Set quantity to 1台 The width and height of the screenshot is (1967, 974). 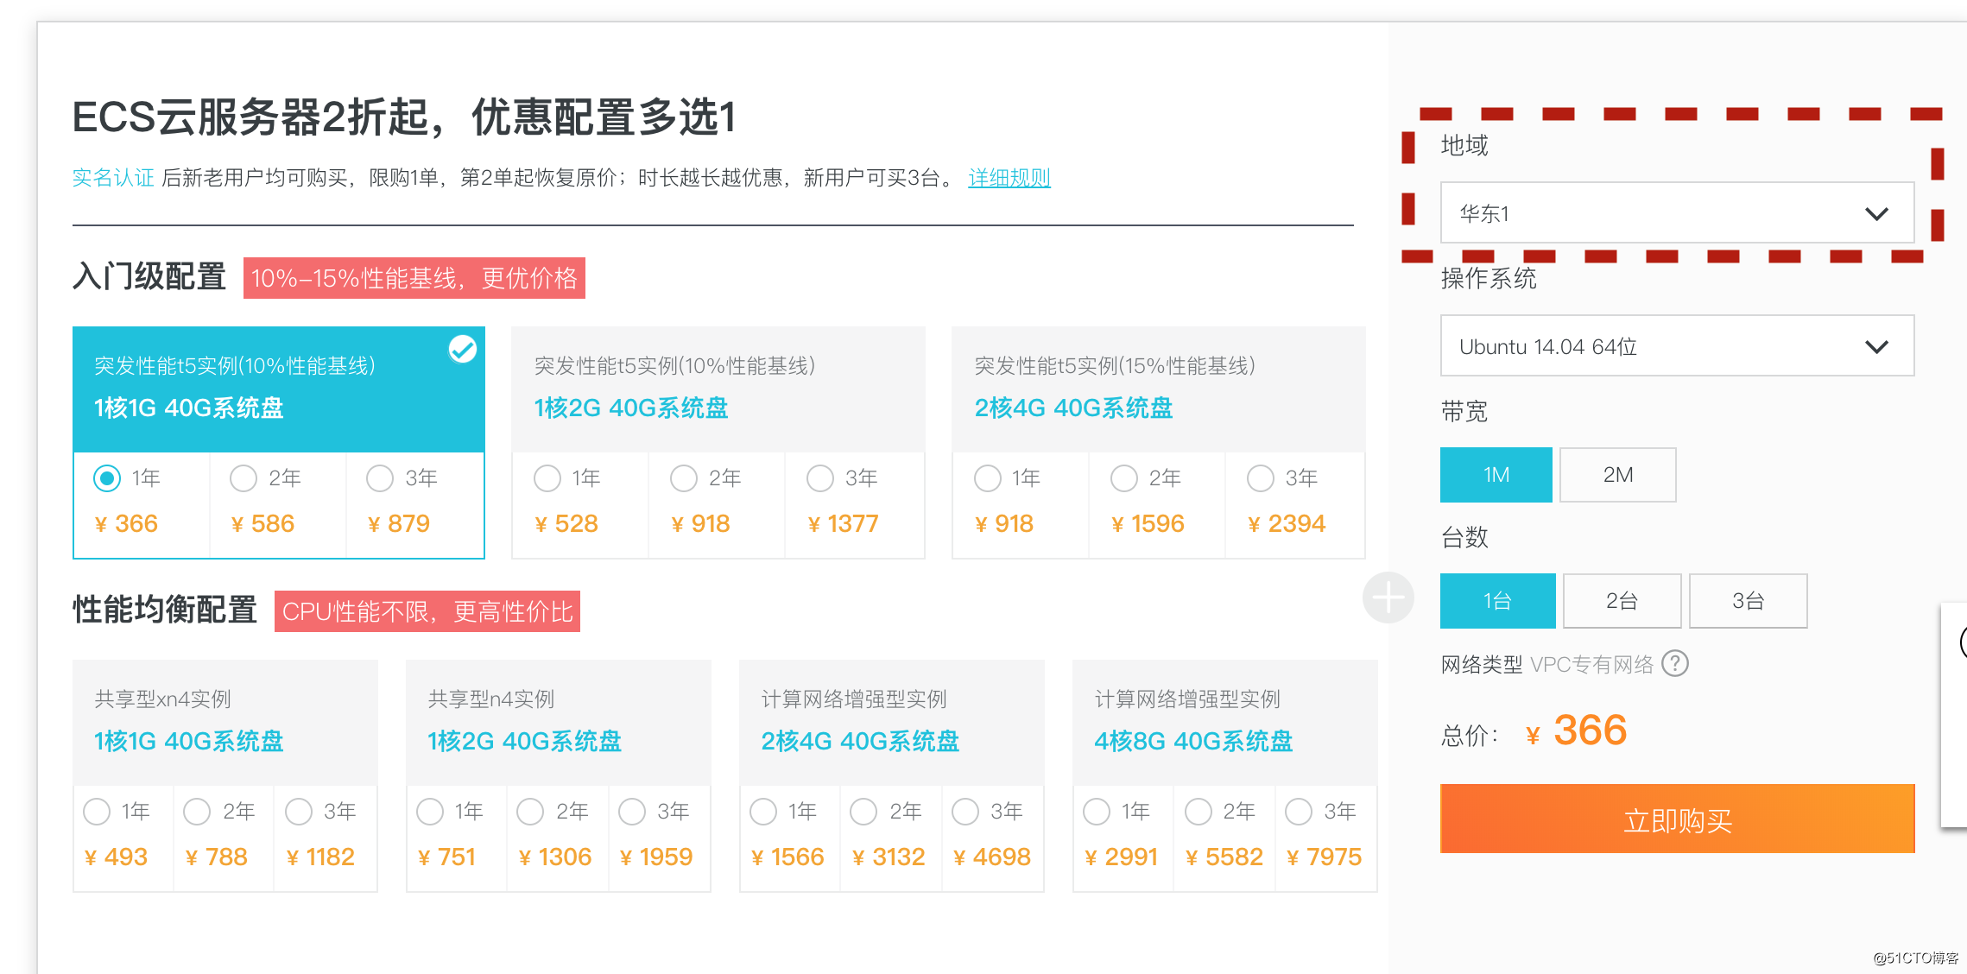coord(1498,601)
